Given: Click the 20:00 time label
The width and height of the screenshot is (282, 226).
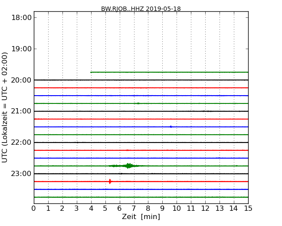Looking at the screenshot, I should (21, 80).
